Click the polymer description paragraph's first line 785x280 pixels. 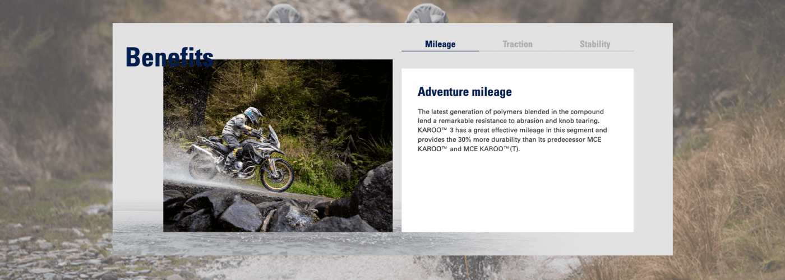pos(510,112)
